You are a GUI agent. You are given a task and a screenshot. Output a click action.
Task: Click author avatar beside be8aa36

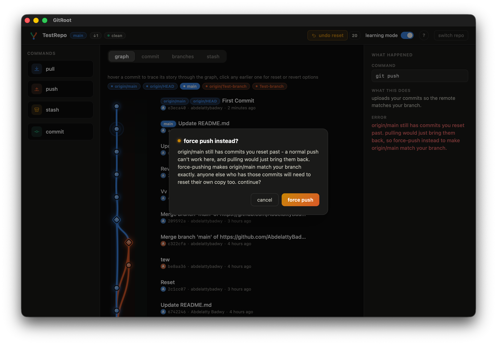pos(163,267)
